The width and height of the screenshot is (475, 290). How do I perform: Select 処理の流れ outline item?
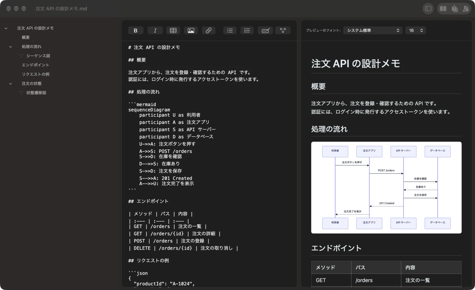click(31, 47)
